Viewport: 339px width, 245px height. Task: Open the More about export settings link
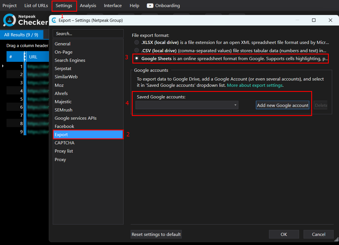tap(255, 85)
